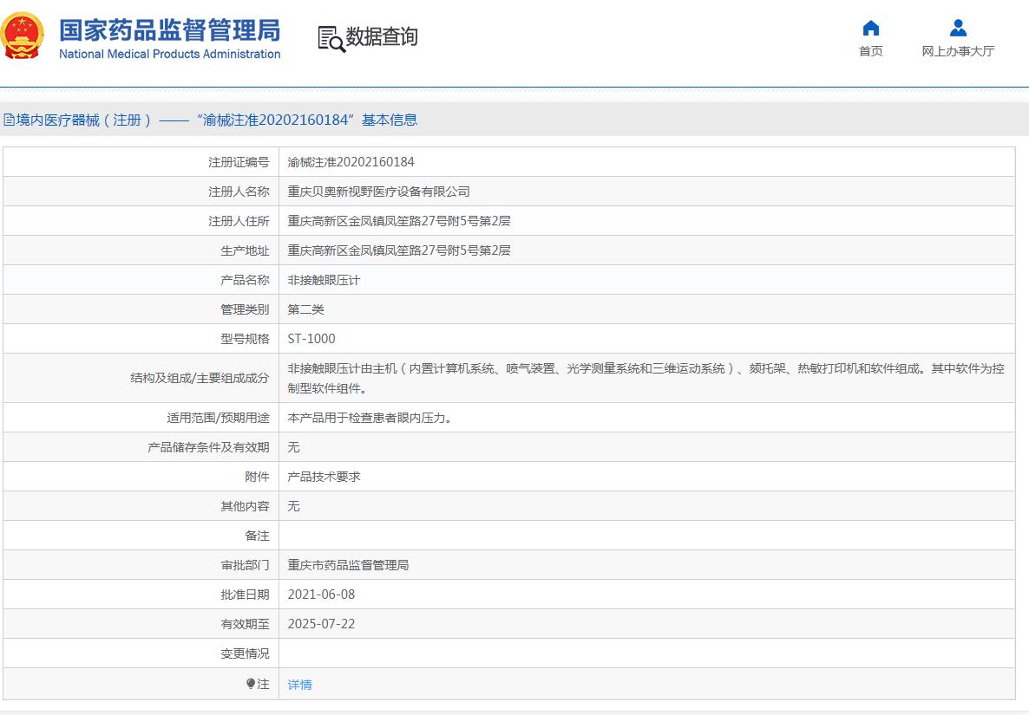The height and width of the screenshot is (715, 1029).
Task: Select 本产品用于检查患者眼内压力 text
Action: pyautogui.click(x=370, y=418)
